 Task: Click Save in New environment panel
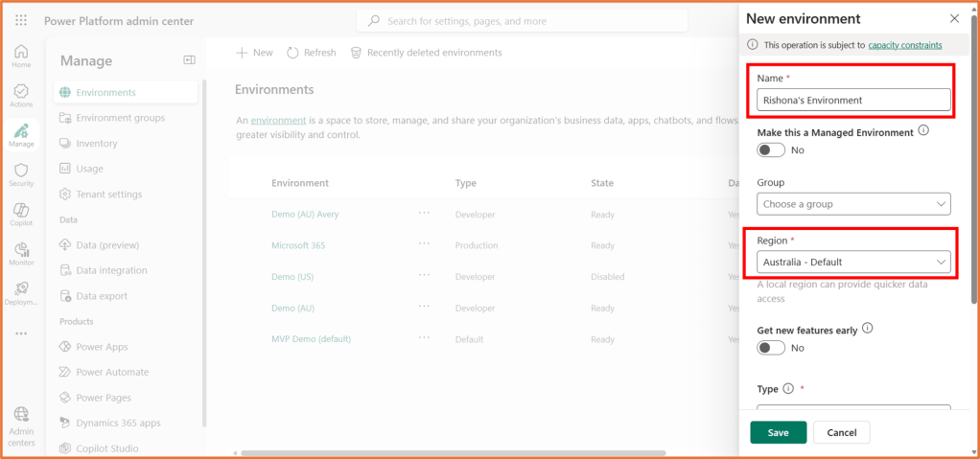coord(778,433)
